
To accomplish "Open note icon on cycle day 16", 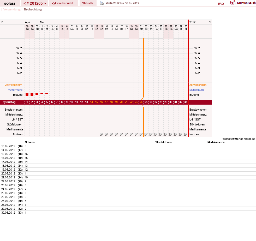I will pos(102,134).
